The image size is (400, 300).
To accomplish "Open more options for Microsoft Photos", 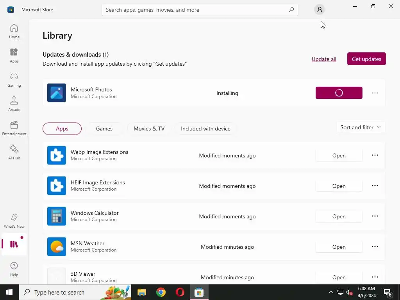I will (375, 93).
